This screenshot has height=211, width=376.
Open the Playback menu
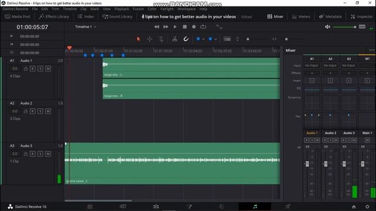pos(122,9)
